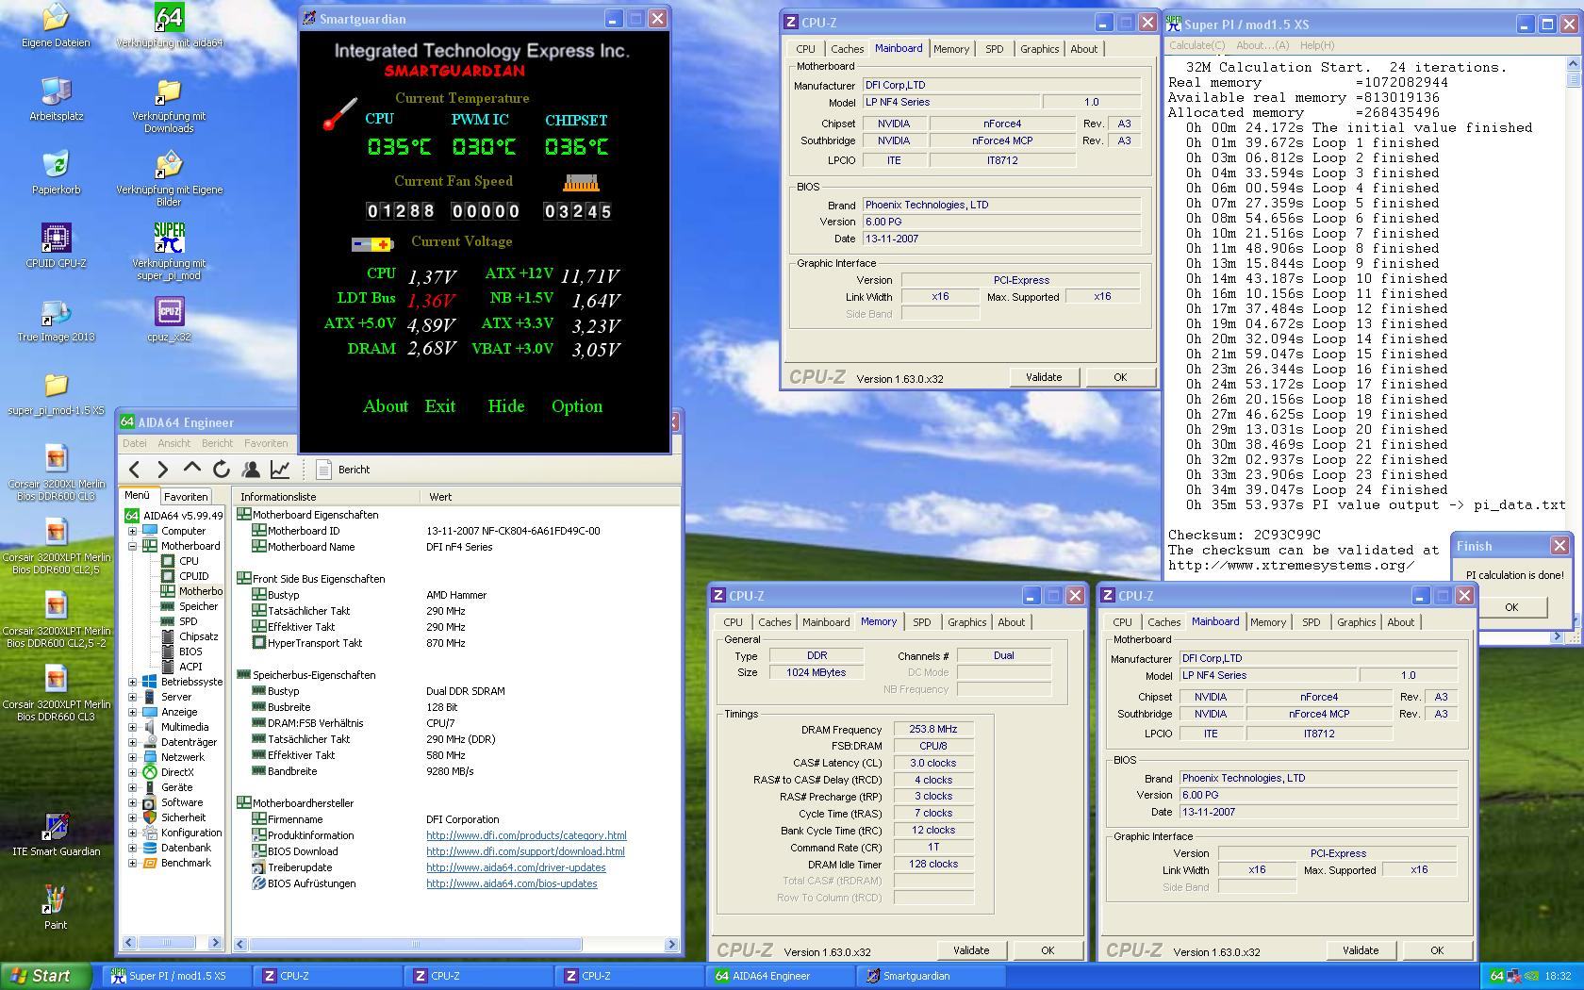The width and height of the screenshot is (1584, 990).
Task: Open the Favoriten menu in AIDA64
Action: [266, 443]
